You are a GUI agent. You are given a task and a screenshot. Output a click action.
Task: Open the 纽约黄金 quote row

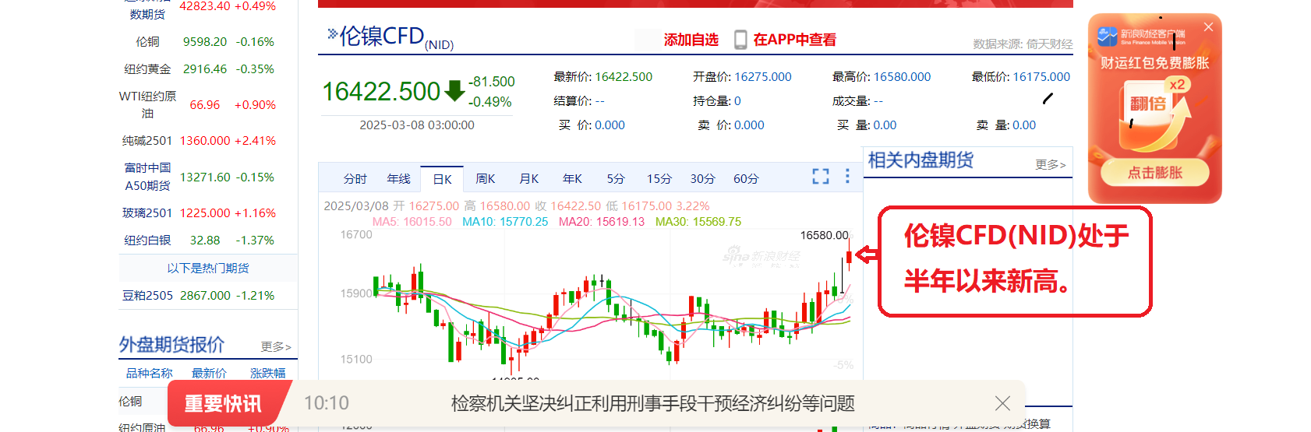pyautogui.click(x=208, y=69)
